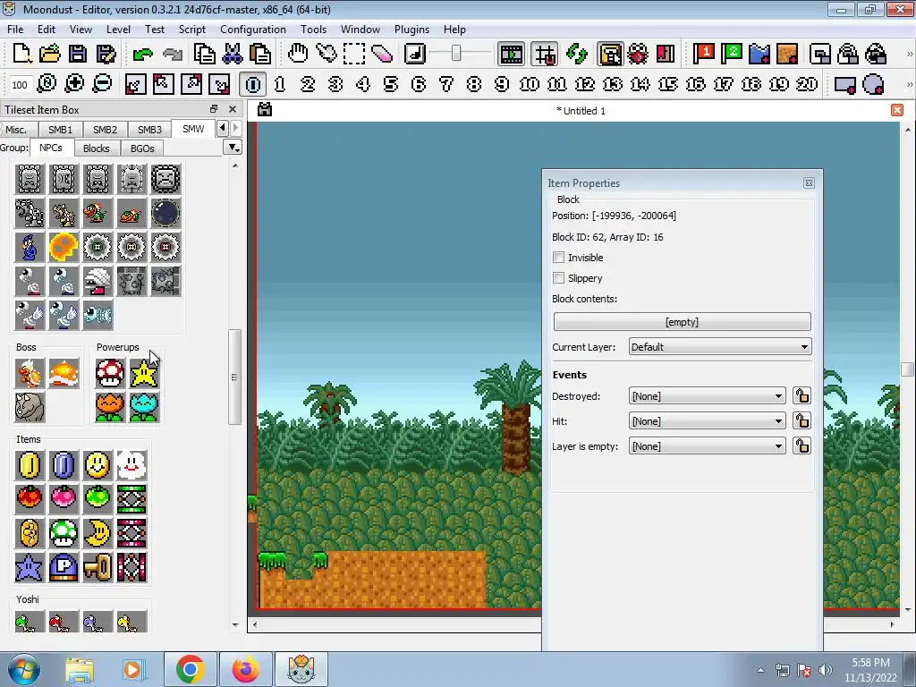Click the Windows Start button
The width and height of the screenshot is (916, 687).
23,670
